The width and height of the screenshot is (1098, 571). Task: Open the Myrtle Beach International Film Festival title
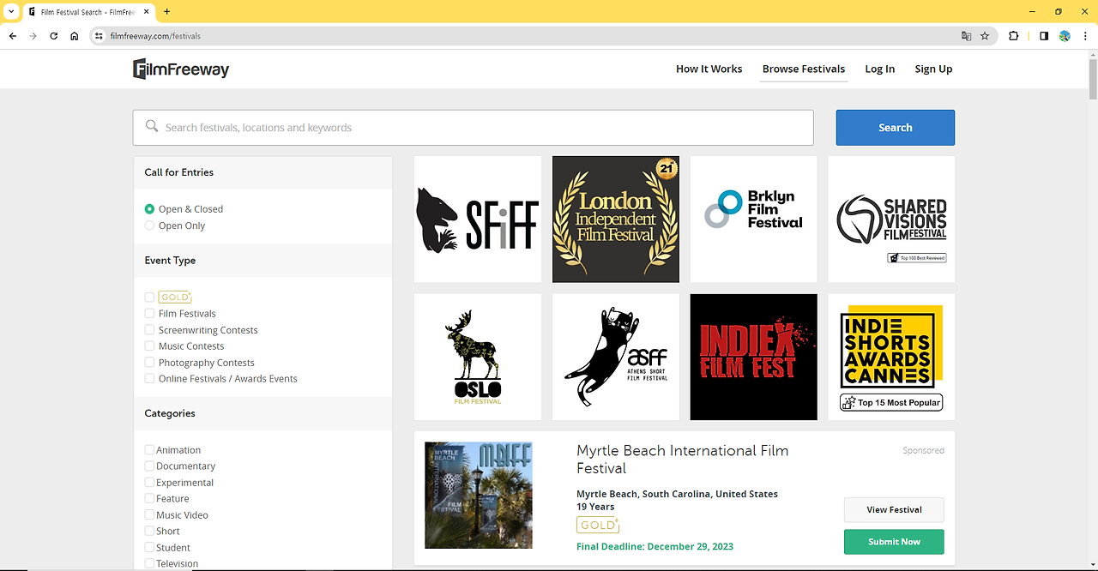[x=682, y=460]
